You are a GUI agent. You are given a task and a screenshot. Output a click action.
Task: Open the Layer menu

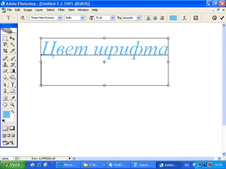(39, 10)
